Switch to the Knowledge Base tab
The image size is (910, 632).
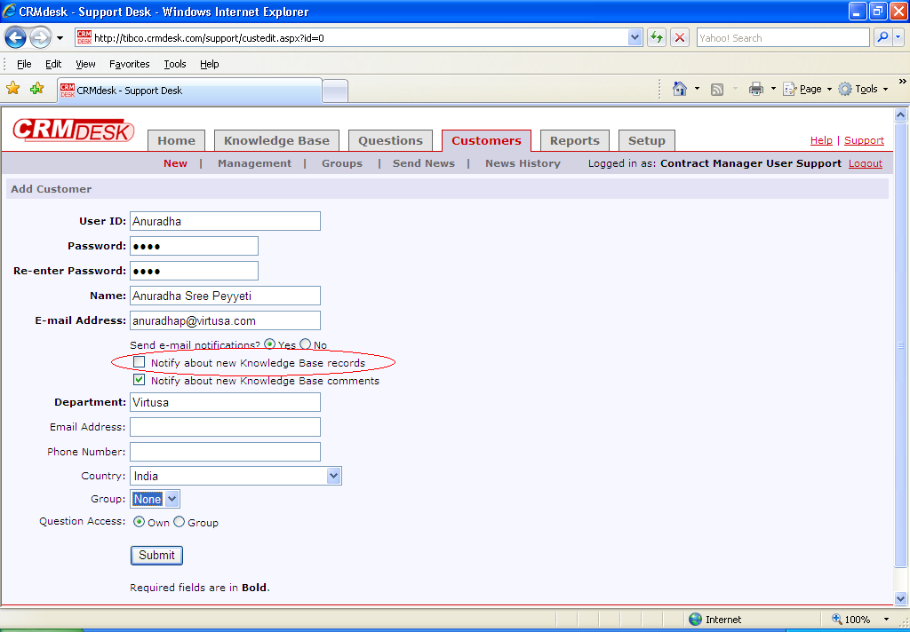pyautogui.click(x=276, y=140)
